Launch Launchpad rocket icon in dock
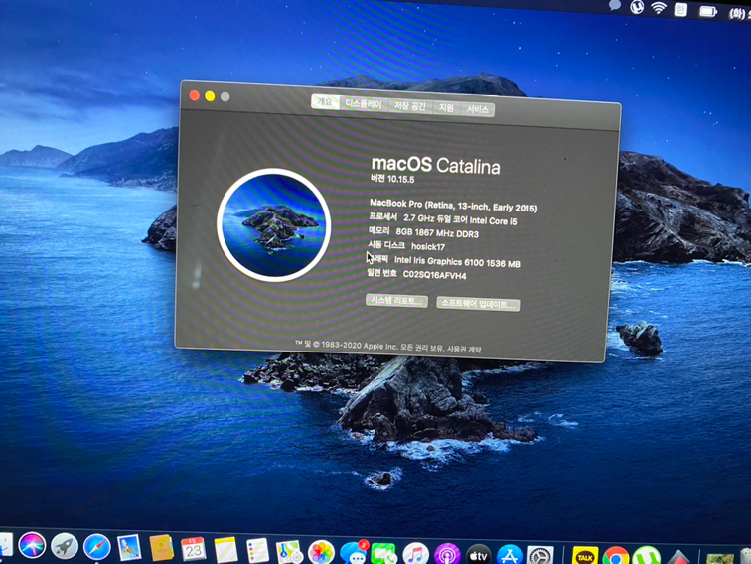The image size is (751, 564). (65, 546)
